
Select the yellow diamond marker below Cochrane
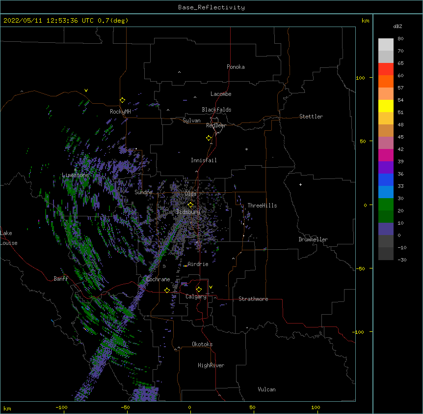(x=167, y=290)
